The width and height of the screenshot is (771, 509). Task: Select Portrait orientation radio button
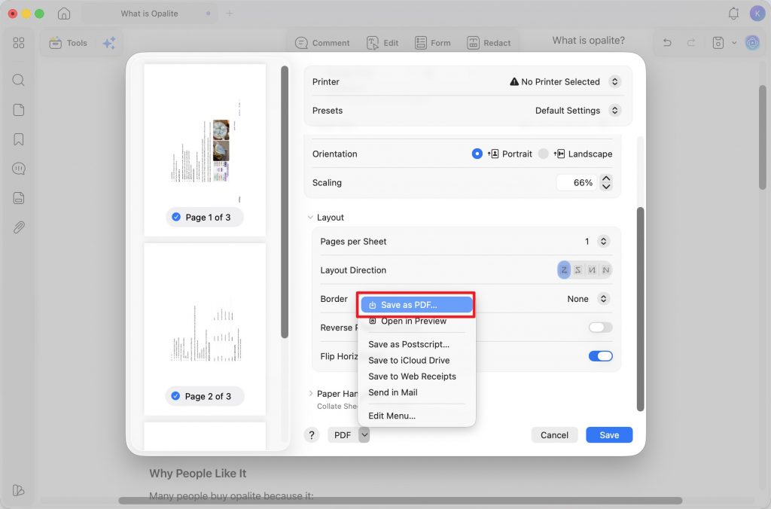click(x=477, y=154)
